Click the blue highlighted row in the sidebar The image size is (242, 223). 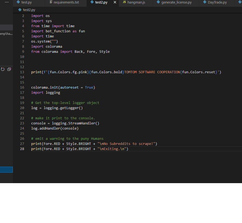pos(6,170)
